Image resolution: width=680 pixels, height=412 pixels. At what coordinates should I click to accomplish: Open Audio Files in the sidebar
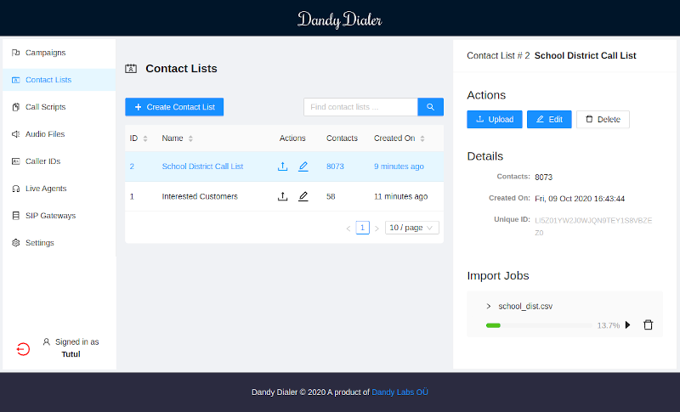coord(59,134)
